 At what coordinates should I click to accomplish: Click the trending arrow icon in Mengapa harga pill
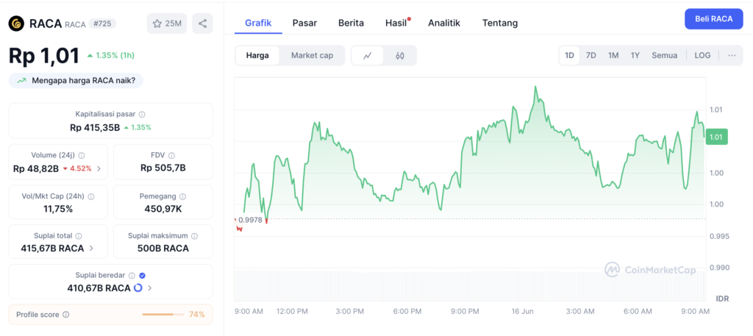[x=21, y=81]
